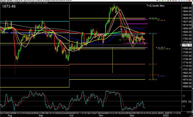
Task: Click the 1665.00 price axis value
Action: coord(187,83)
